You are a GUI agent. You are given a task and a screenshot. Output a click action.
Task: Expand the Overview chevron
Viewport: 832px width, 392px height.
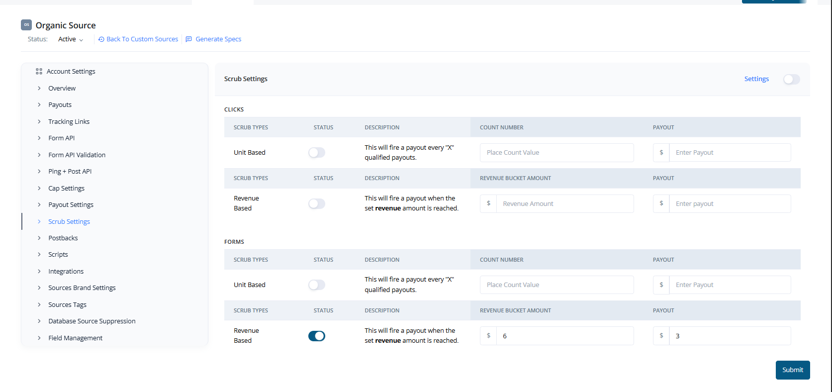click(x=39, y=88)
